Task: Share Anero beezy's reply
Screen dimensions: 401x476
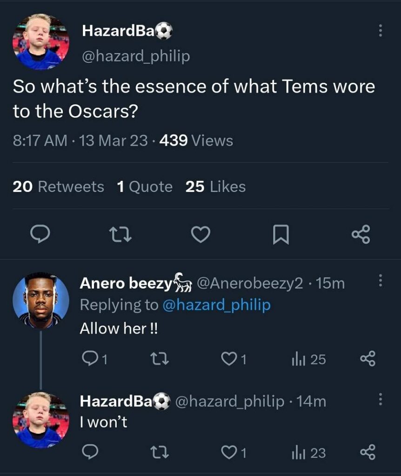Action: point(368,359)
